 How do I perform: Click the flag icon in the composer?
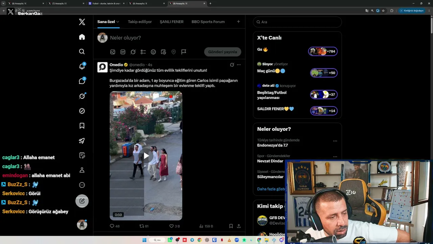[184, 52]
